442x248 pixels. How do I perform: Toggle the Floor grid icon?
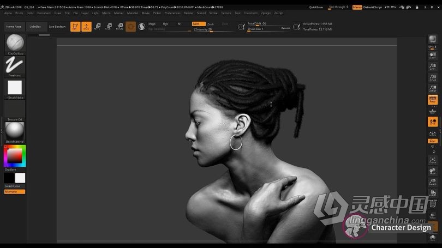click(433, 111)
